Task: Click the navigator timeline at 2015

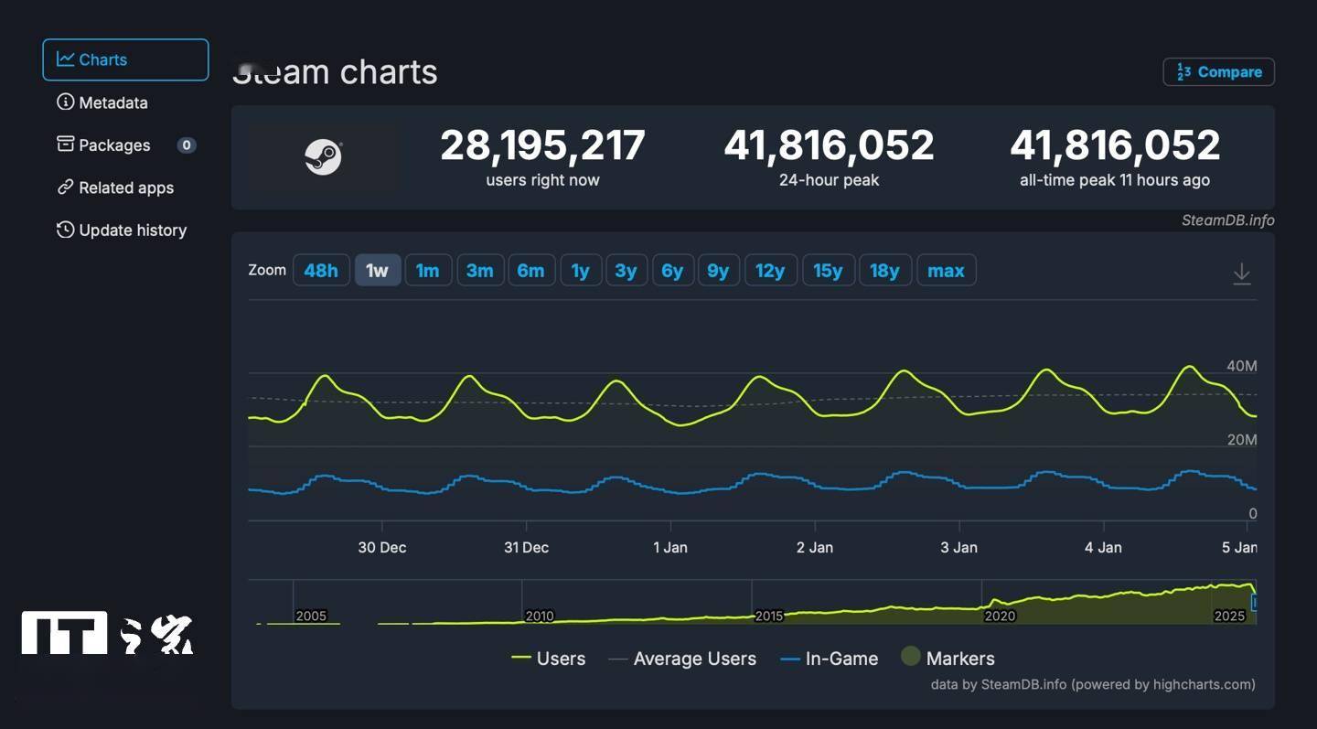Action: tap(767, 616)
